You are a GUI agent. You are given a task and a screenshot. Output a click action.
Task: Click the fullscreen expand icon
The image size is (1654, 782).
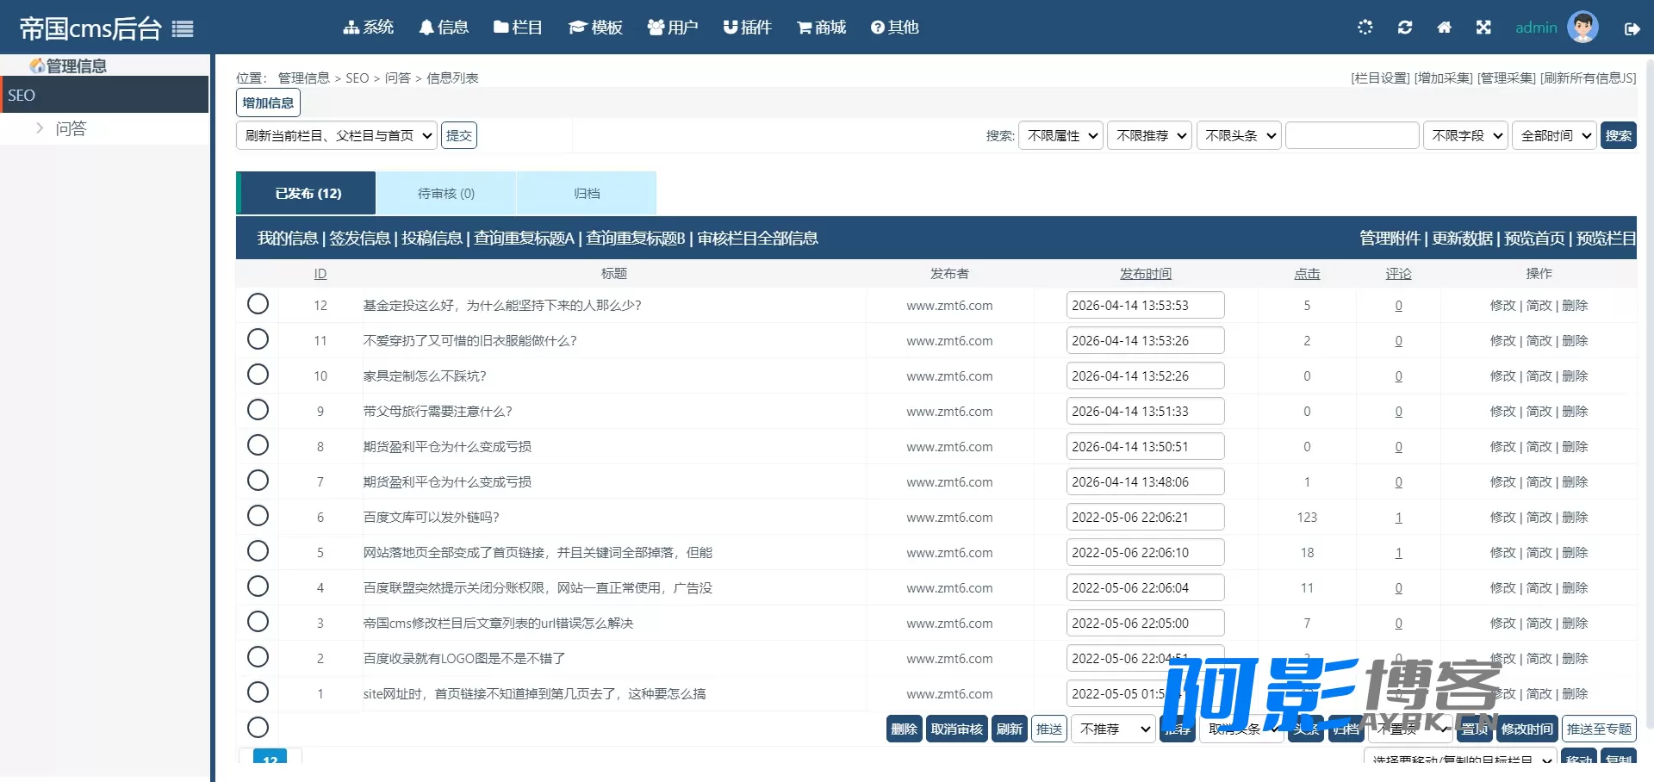click(x=1483, y=28)
